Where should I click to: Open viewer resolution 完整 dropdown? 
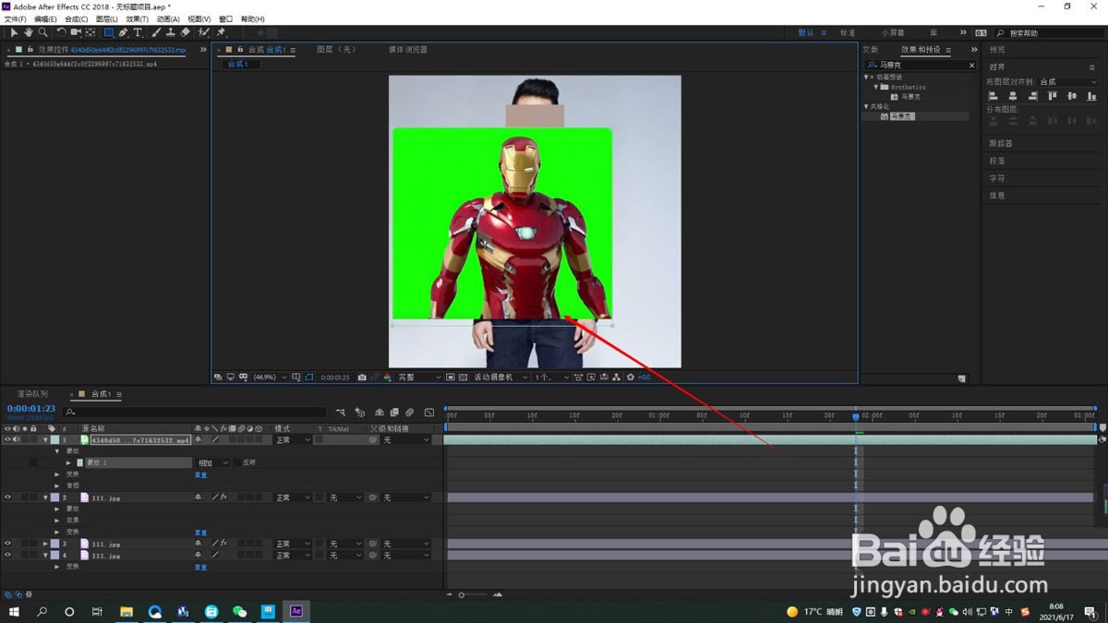422,377
